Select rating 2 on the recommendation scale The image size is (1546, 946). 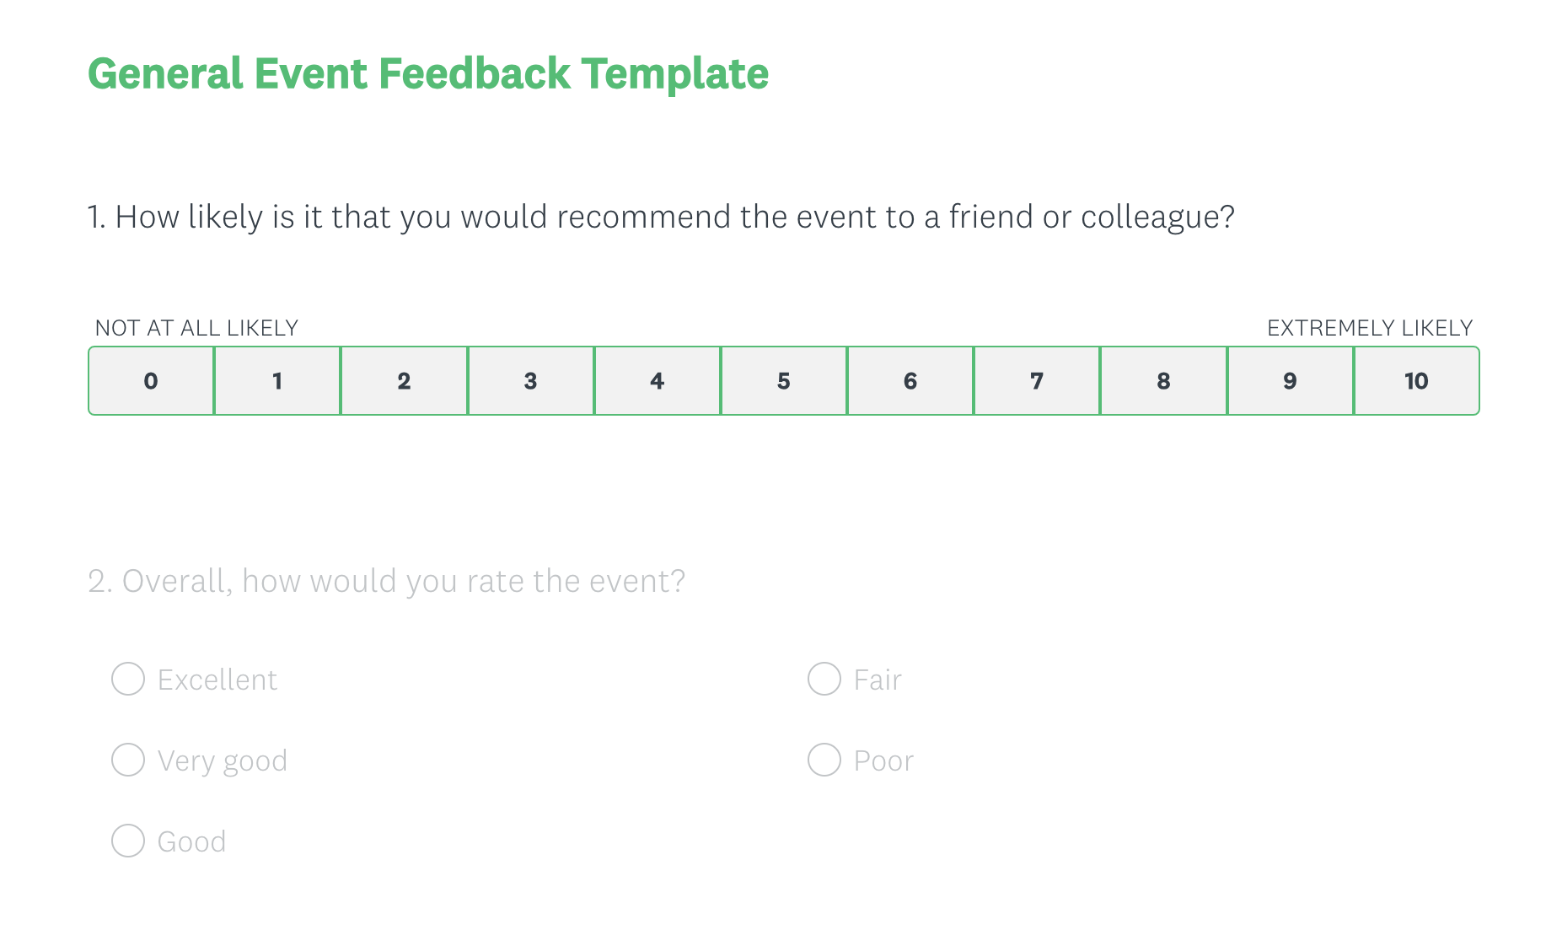tap(404, 381)
